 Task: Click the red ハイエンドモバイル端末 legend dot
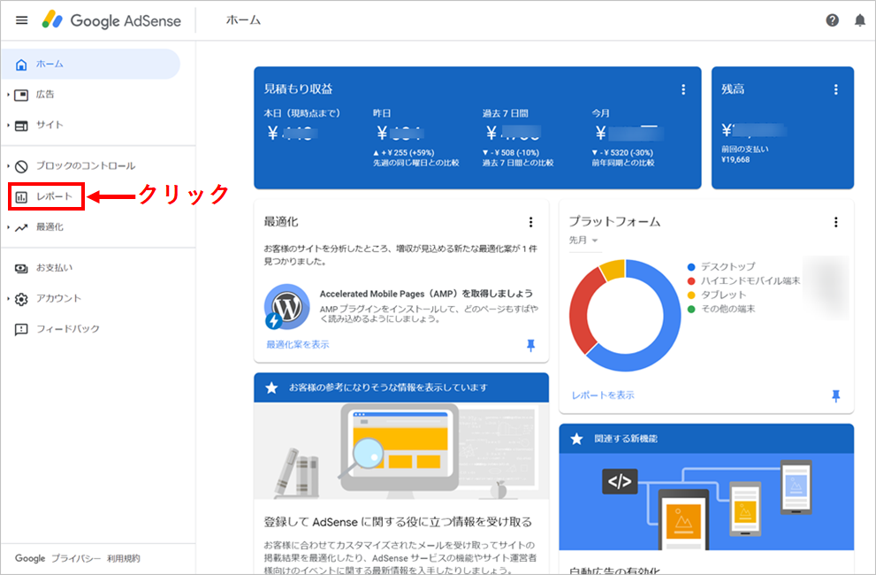691,280
